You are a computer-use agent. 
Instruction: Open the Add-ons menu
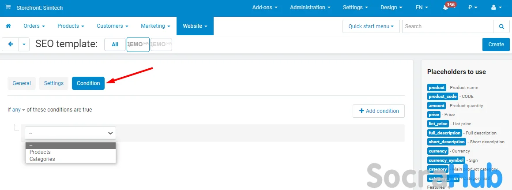[265, 7]
